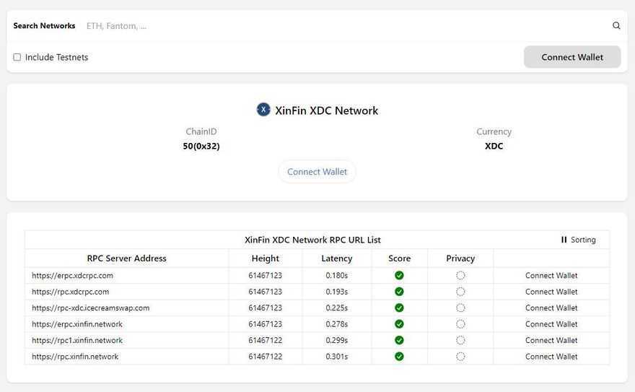
Task: Click privacy circle icon for rpc1.xinfin.network
Action: pyautogui.click(x=460, y=341)
